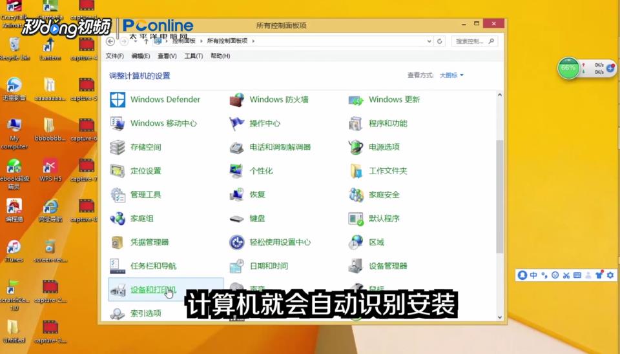620x354 pixels.
Task: Open 程序和功能 icon
Action: 356,124
